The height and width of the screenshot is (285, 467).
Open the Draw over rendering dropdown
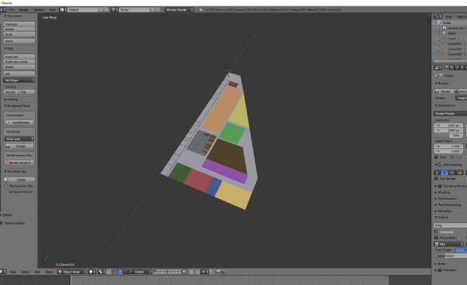[19, 139]
